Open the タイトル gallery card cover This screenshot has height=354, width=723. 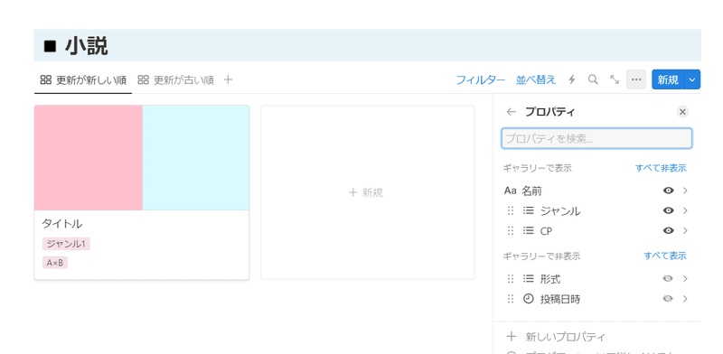(x=142, y=158)
